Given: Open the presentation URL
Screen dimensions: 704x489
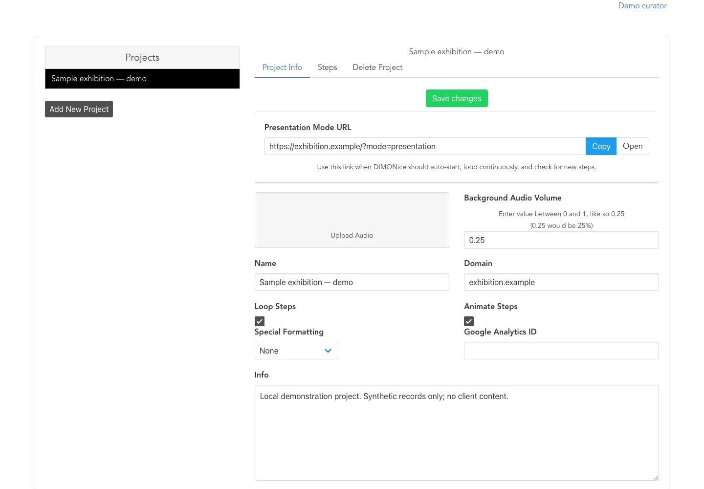Looking at the screenshot, I should (x=633, y=146).
